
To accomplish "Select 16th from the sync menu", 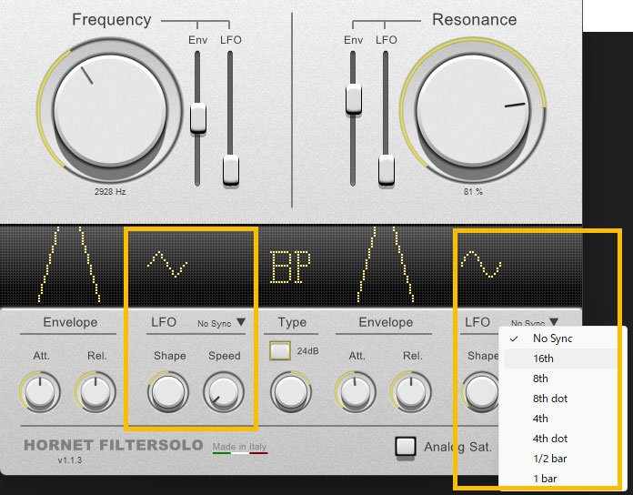I will (543, 359).
